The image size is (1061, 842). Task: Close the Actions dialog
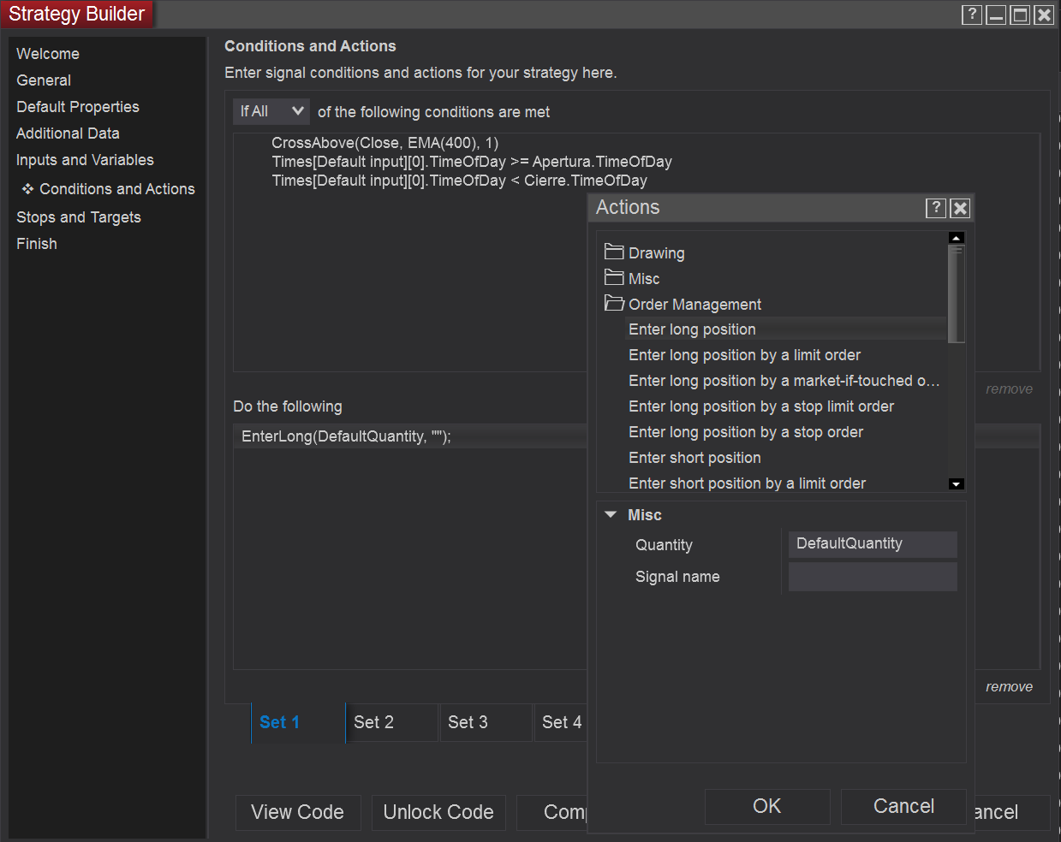coord(960,208)
